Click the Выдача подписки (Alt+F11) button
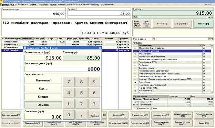This screenshot has height=128, width=215. click(x=183, y=123)
